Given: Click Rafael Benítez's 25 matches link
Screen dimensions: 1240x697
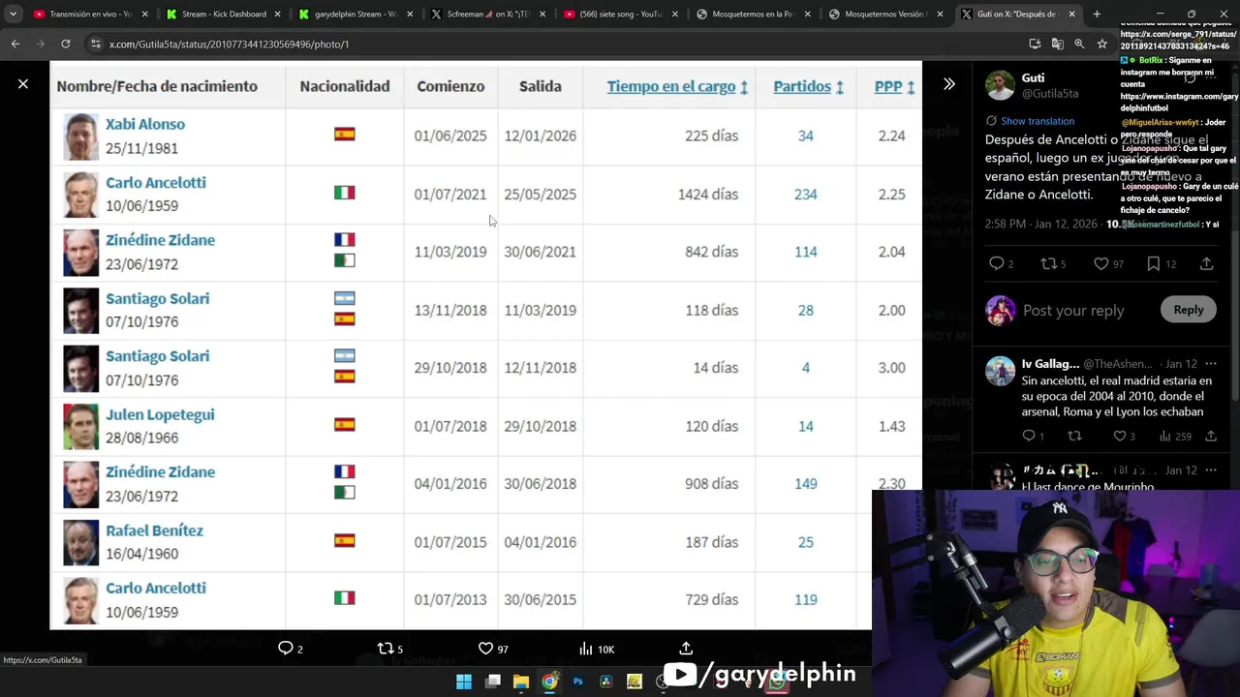Looking at the screenshot, I should coord(805,542).
